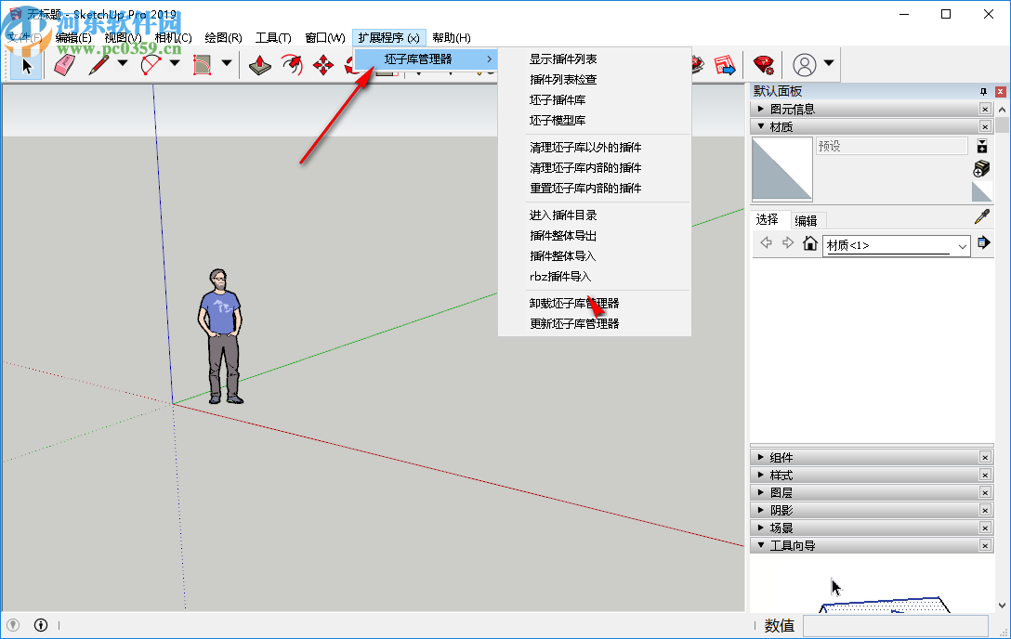
Task: Expand the 阴影 panel section
Action: pyautogui.click(x=763, y=510)
